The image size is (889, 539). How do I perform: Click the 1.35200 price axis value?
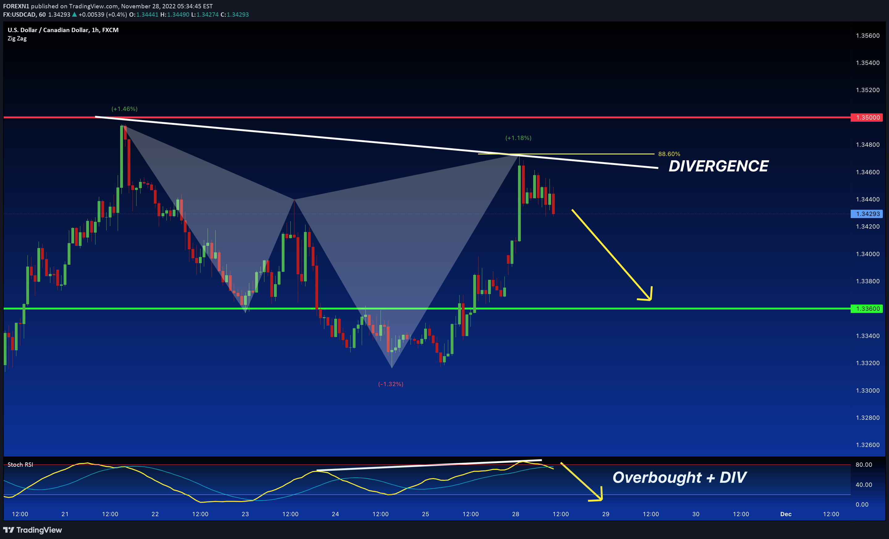(x=868, y=90)
